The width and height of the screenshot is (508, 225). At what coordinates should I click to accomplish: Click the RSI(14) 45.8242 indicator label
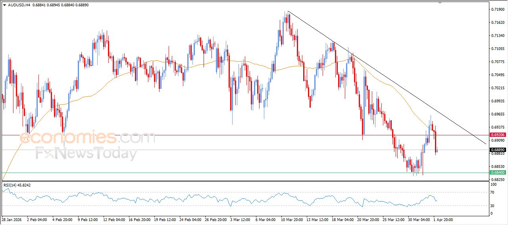pyautogui.click(x=17, y=185)
